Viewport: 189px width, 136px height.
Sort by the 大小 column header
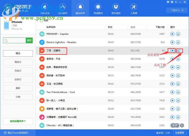pyautogui.click(x=133, y=27)
